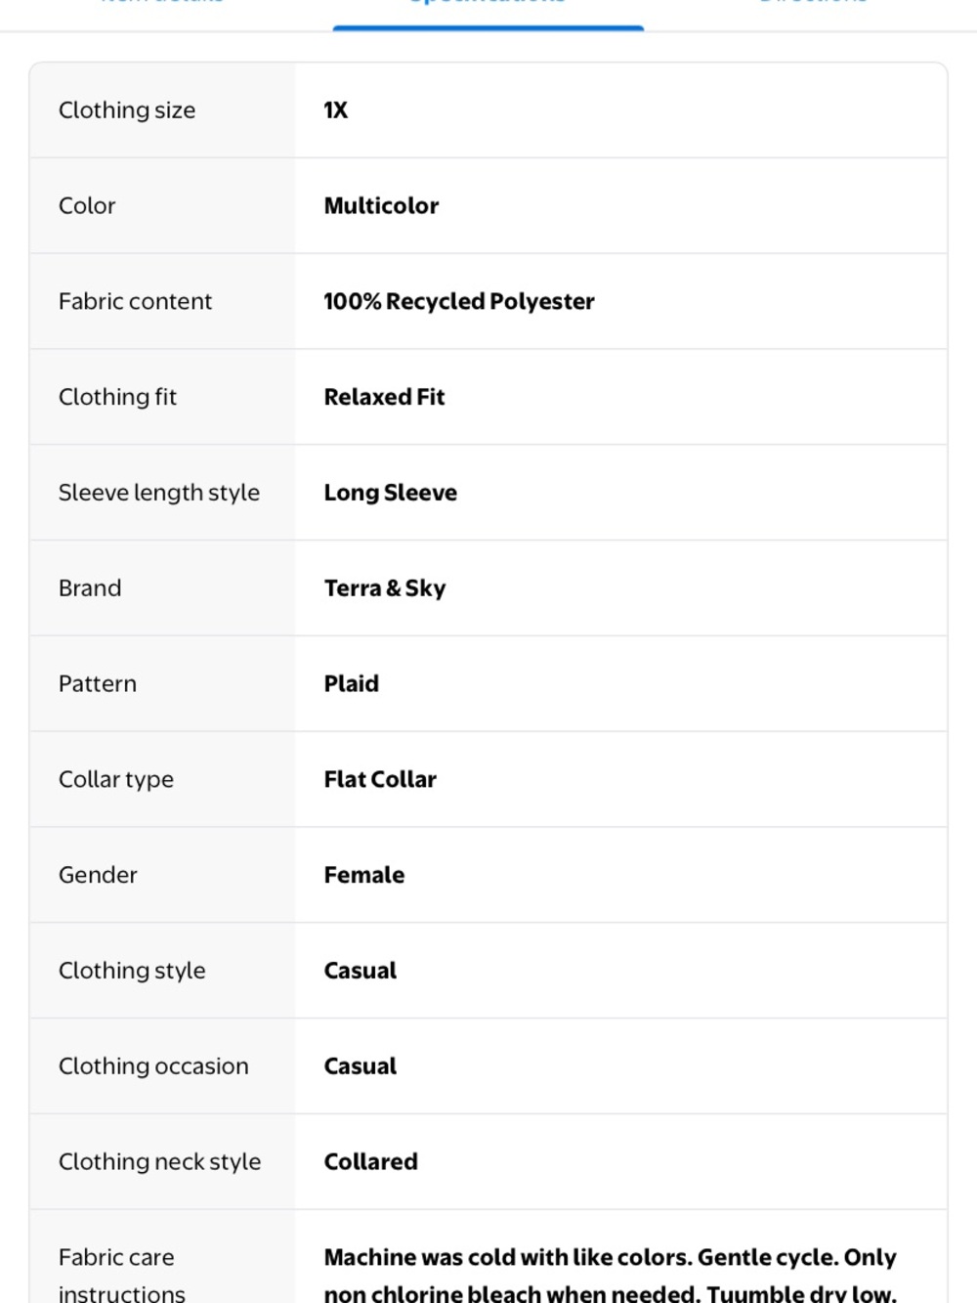977x1303 pixels.
Task: Select the active Specifications tab underline
Action: coord(488,27)
